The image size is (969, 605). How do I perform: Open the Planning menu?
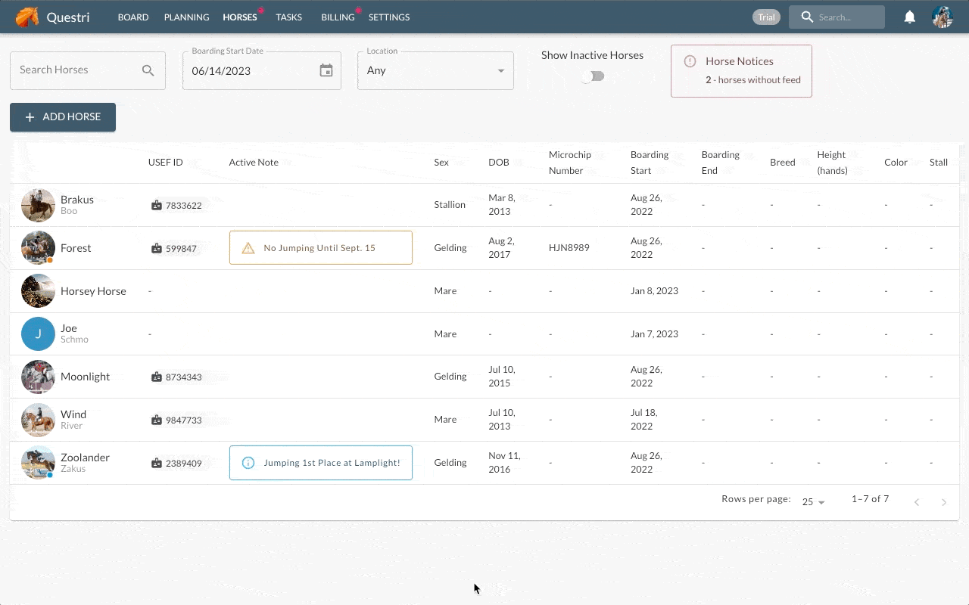[x=186, y=17]
